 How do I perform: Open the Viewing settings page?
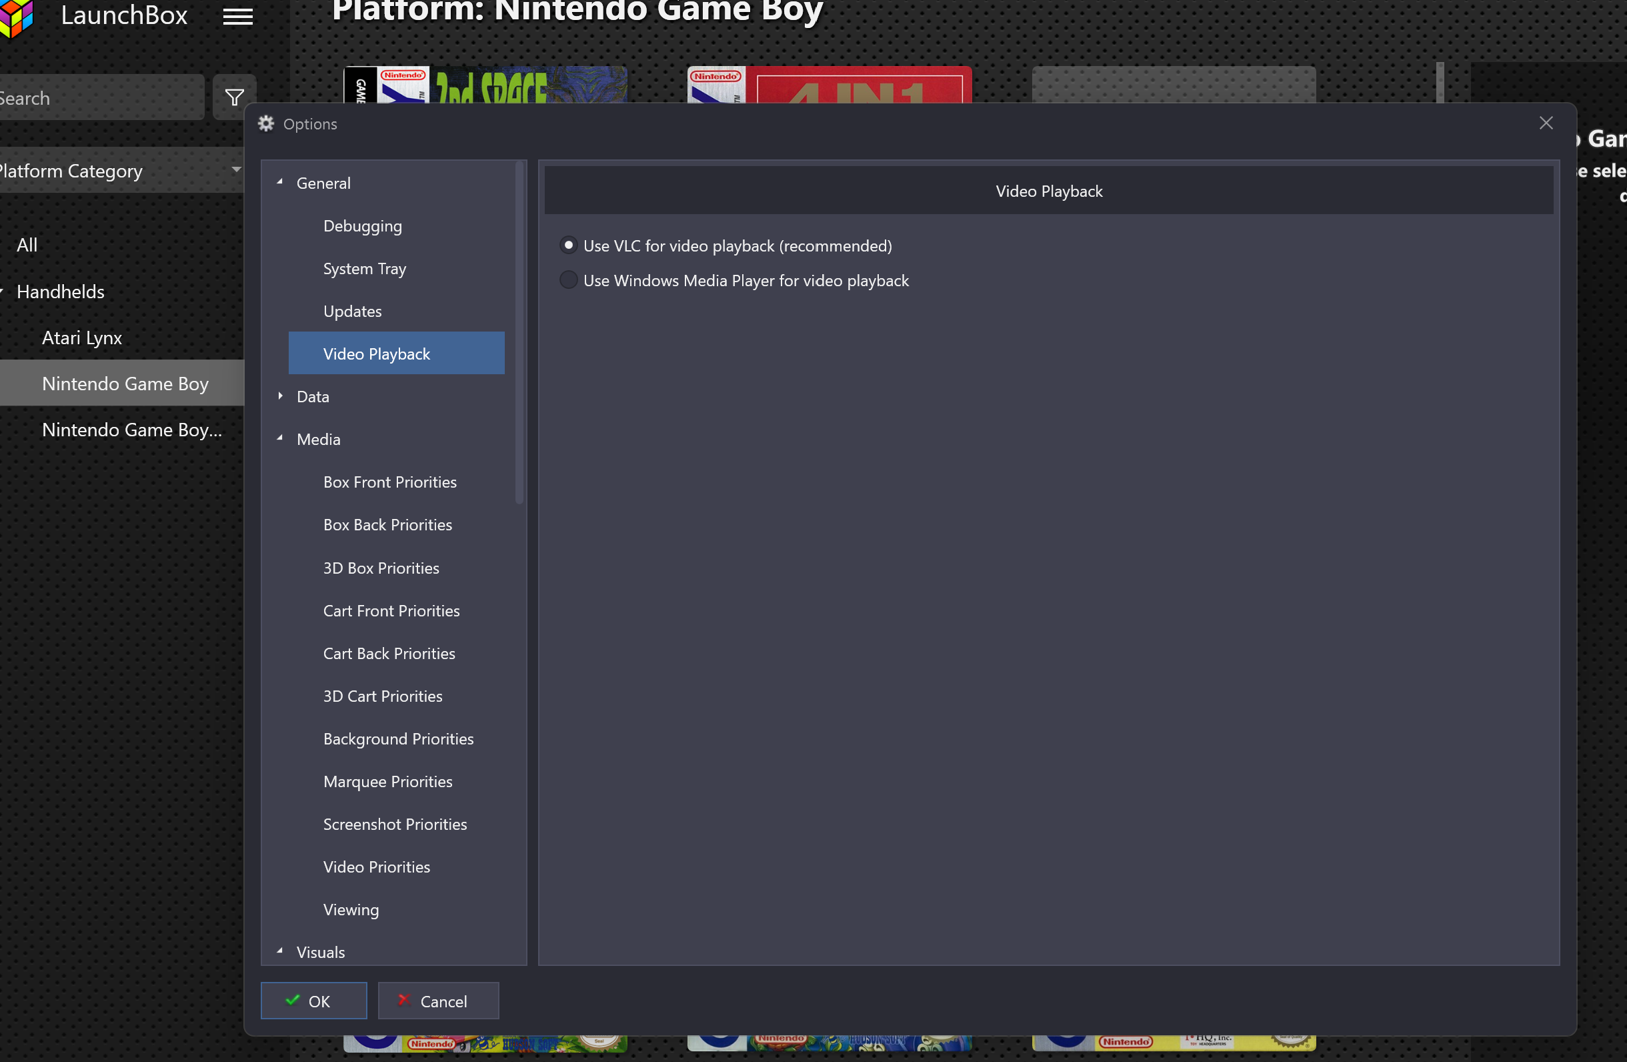351,909
